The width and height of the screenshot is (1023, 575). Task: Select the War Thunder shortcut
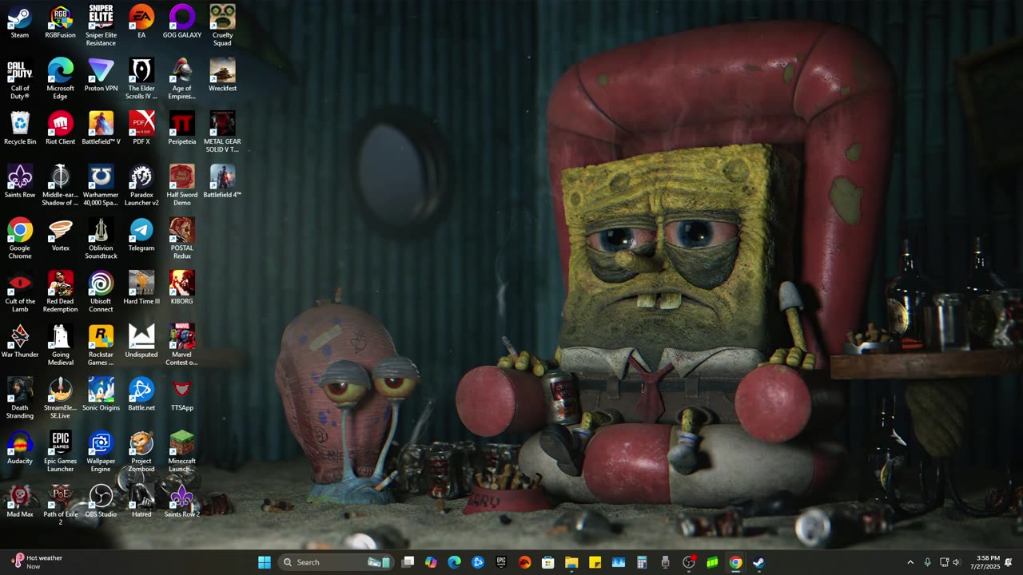[20, 341]
